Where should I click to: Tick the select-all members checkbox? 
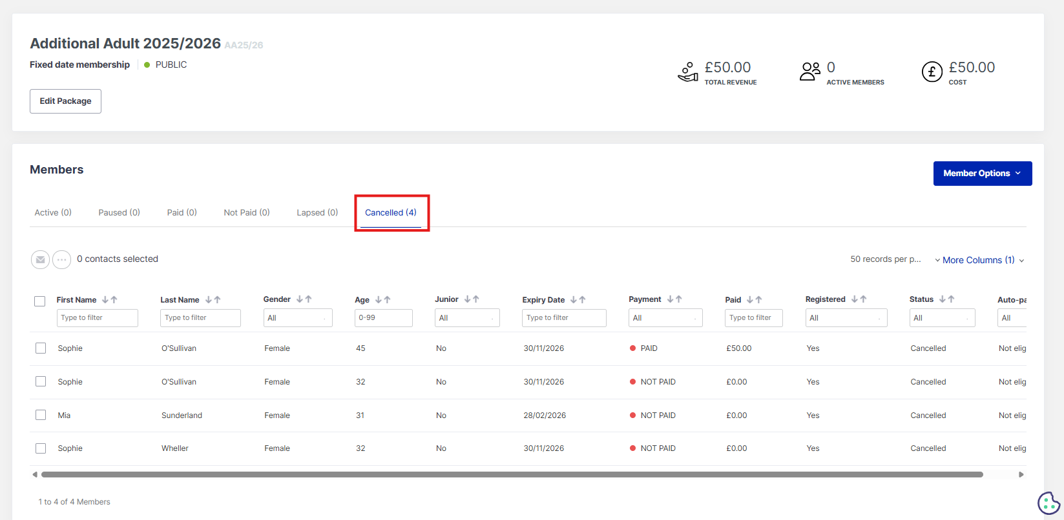tap(40, 301)
